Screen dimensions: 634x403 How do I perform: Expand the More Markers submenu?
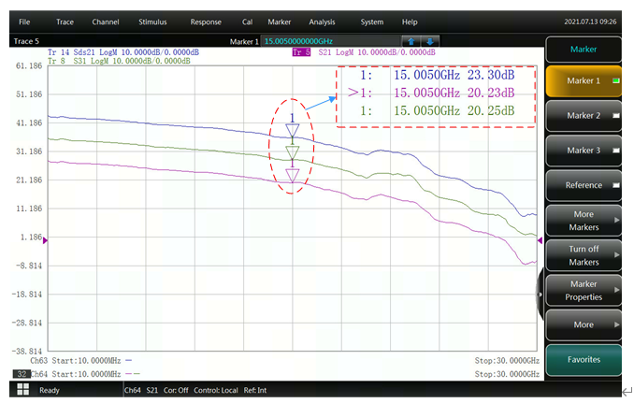pos(584,220)
